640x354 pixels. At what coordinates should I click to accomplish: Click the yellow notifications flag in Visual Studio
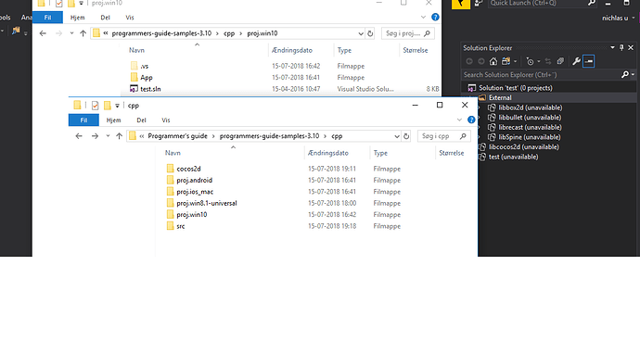click(x=461, y=4)
